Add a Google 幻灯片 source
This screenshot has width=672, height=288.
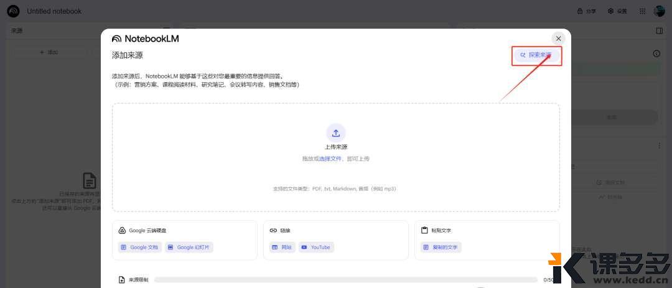(189, 248)
